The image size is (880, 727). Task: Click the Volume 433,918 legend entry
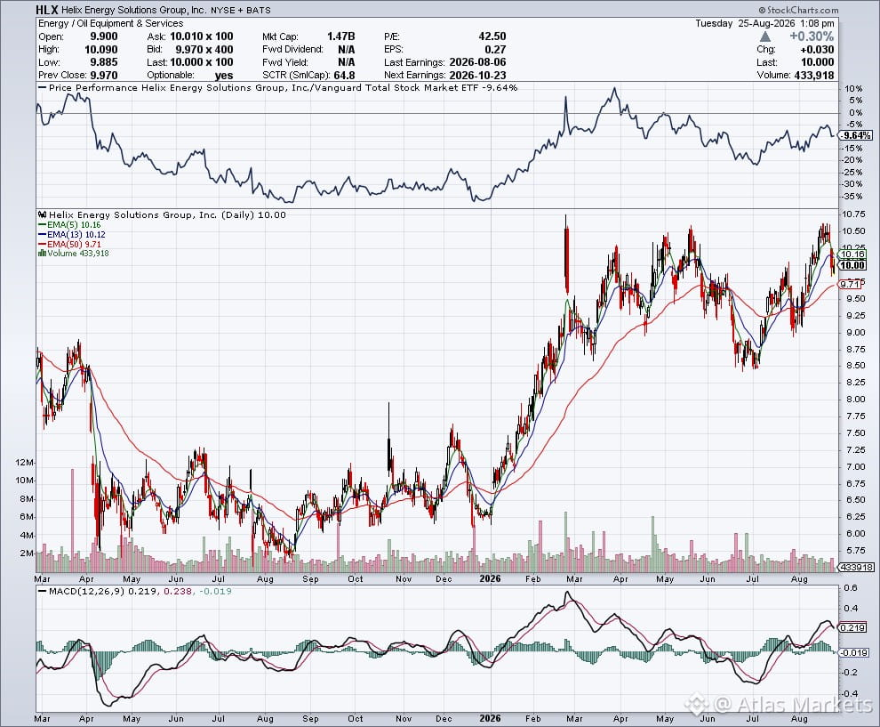coord(74,254)
